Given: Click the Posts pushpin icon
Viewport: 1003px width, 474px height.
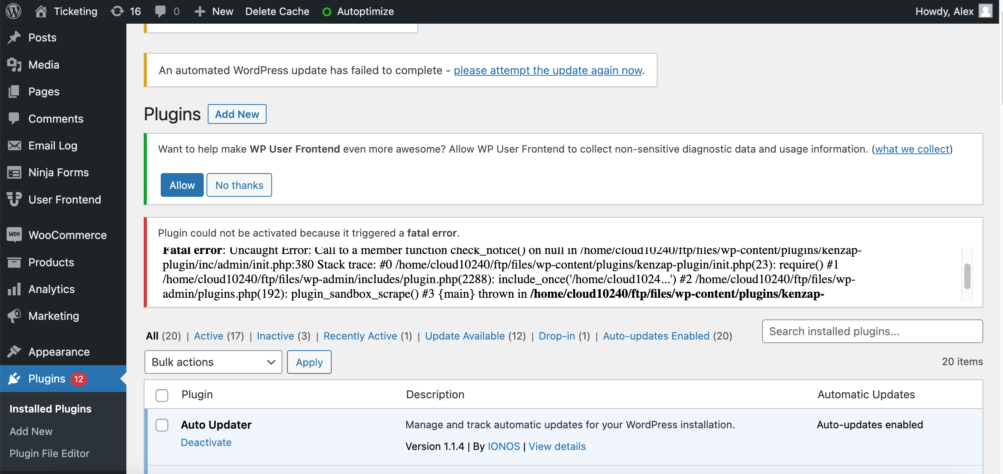Looking at the screenshot, I should (x=14, y=37).
